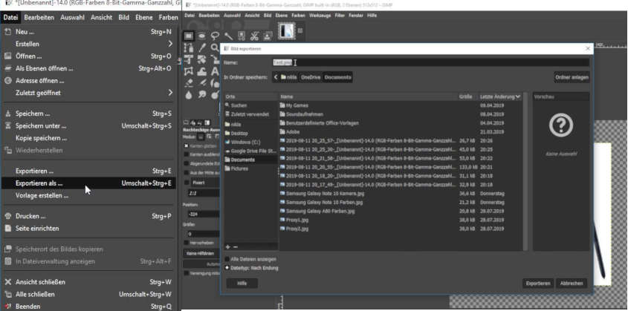This screenshot has height=311, width=628.
Task: Toggle the Verengung checkbox in tool options
Action: pyautogui.click(x=187, y=273)
